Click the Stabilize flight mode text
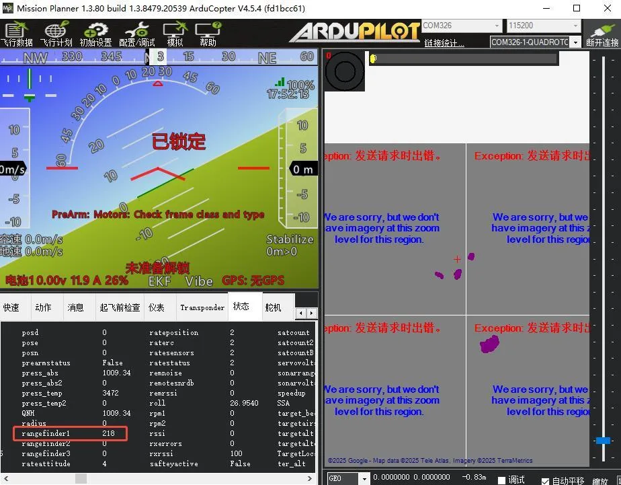This screenshot has width=621, height=485. (x=290, y=239)
